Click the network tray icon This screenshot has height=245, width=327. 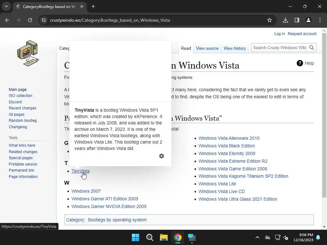click(278, 237)
